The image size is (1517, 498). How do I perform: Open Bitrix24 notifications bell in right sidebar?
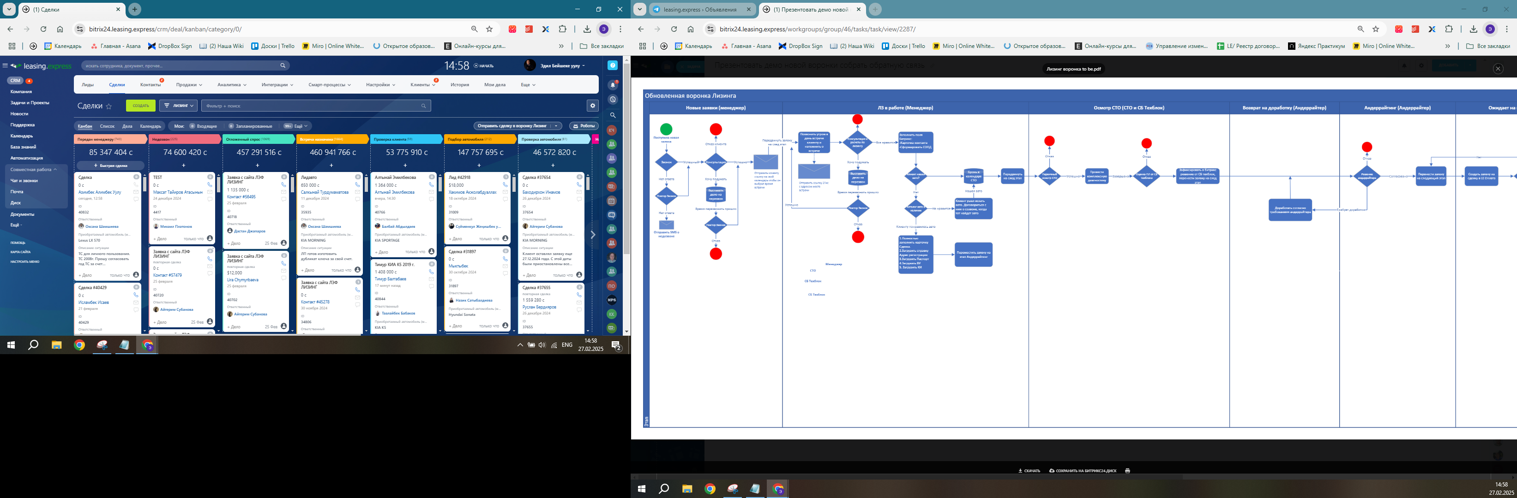[613, 85]
